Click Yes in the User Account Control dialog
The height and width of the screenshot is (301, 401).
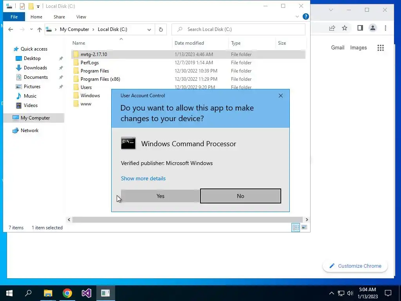click(x=160, y=196)
